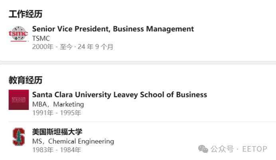
Task: Click the WeChat icon in the watermark
Action: (x=203, y=149)
